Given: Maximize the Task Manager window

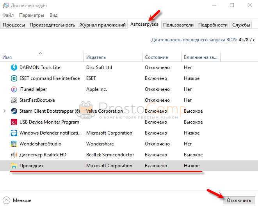Looking at the screenshot, I should [x=232, y=5].
